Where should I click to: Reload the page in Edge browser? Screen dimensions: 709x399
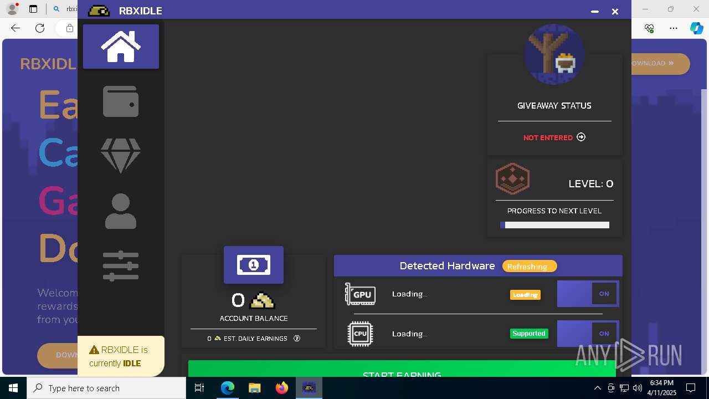[40, 28]
